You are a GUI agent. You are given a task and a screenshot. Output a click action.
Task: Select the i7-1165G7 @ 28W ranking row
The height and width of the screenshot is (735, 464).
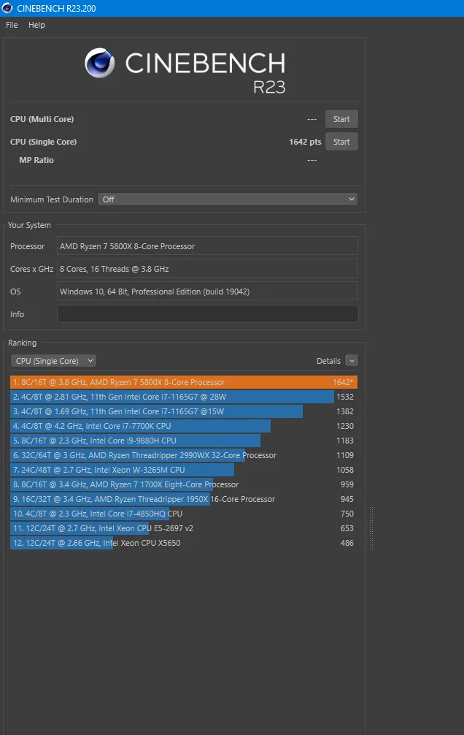[184, 397]
